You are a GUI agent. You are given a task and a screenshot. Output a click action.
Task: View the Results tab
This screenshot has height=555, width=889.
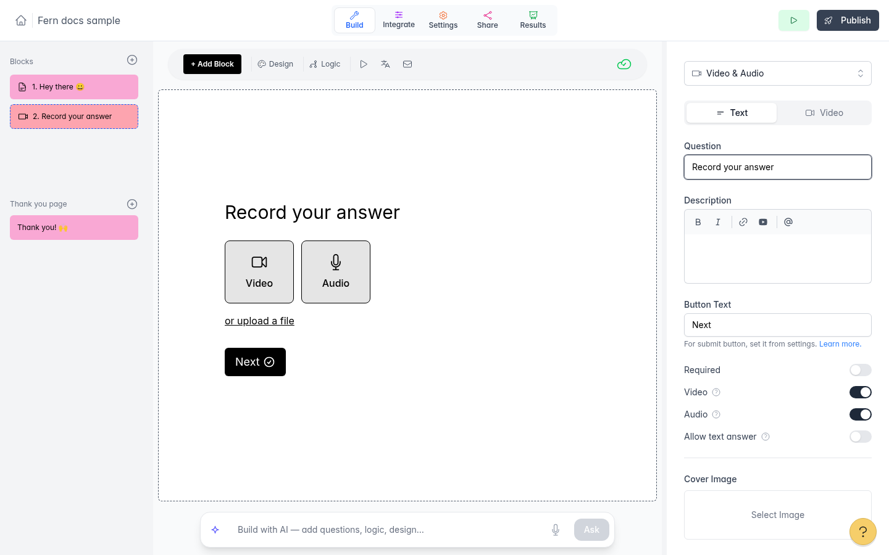point(533,20)
